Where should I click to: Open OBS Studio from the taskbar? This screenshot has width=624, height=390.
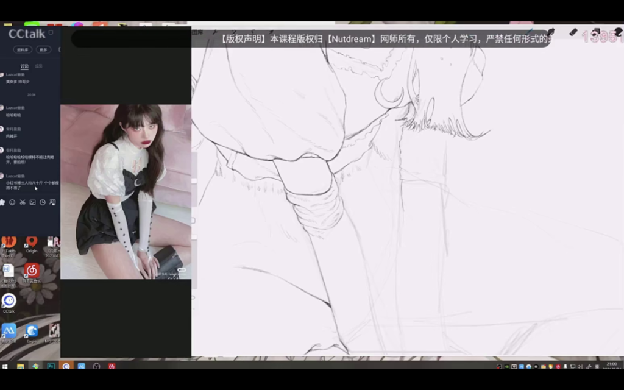coord(96,366)
